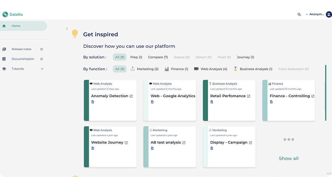The width and height of the screenshot is (332, 177).
Task: Open the Website Journey card title
Action: tap(107, 142)
